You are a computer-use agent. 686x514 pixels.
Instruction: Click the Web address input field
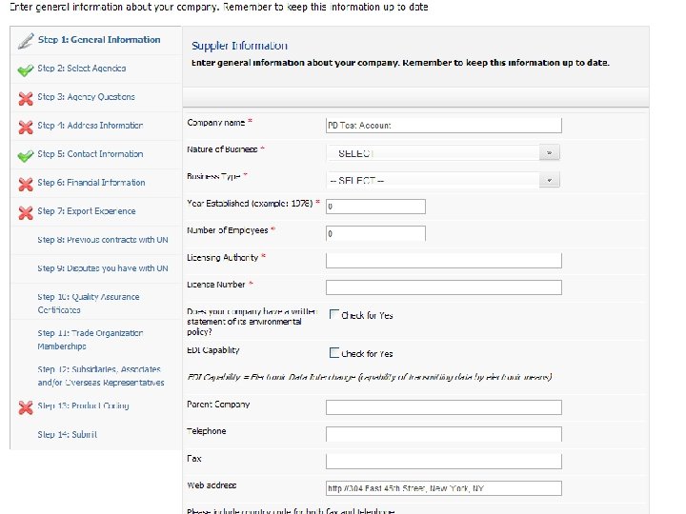pos(443,488)
